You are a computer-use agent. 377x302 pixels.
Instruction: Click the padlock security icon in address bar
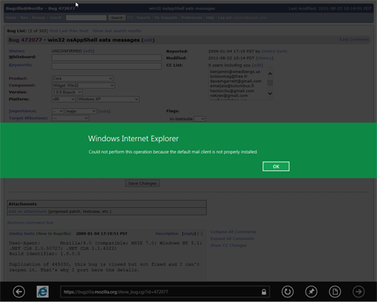pyautogui.click(x=264, y=292)
